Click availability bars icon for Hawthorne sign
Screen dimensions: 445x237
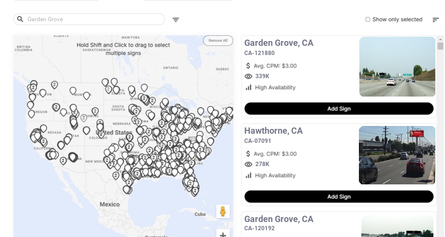coord(249,175)
